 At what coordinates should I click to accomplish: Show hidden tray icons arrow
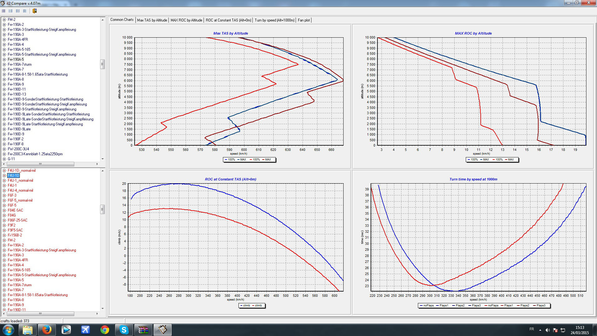pos(540,330)
